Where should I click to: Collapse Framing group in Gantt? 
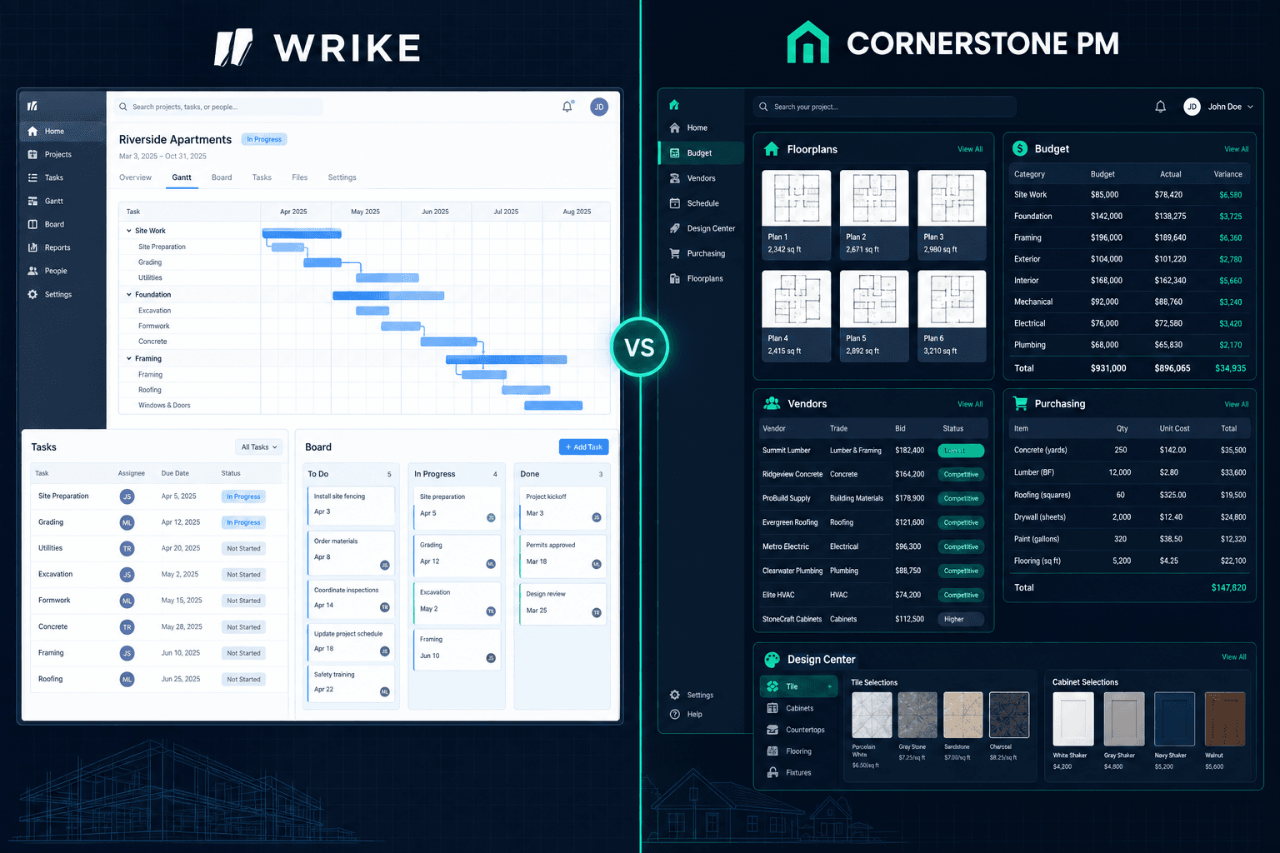[129, 358]
